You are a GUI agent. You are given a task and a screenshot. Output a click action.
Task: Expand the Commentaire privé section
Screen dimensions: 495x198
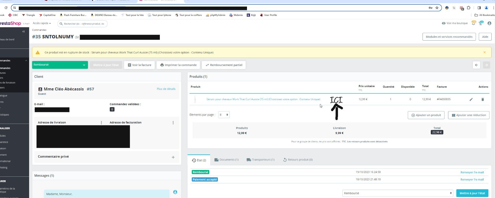click(173, 157)
